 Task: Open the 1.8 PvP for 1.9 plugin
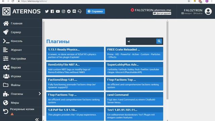click(x=75, y=114)
